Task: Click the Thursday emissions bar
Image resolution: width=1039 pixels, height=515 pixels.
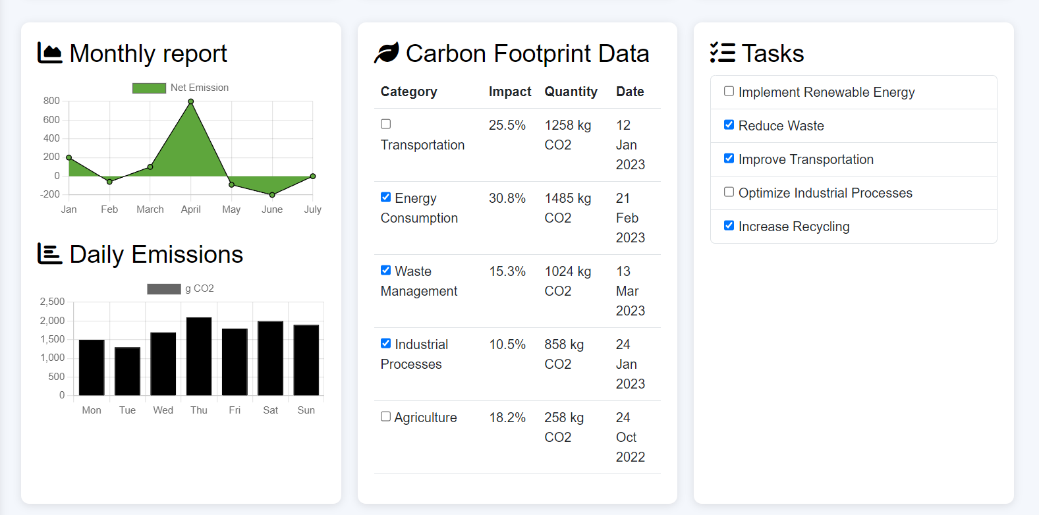Action: point(199,356)
